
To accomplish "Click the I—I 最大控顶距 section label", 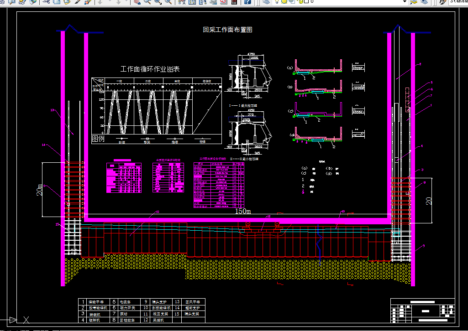I will pyautogui.click(x=243, y=105).
